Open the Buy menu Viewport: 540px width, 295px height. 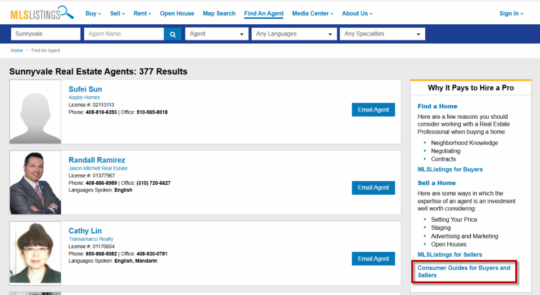pyautogui.click(x=93, y=13)
